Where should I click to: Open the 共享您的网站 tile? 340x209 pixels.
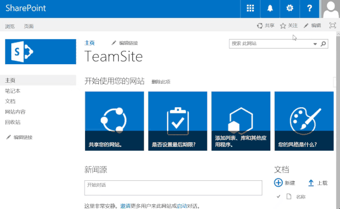tap(114, 121)
